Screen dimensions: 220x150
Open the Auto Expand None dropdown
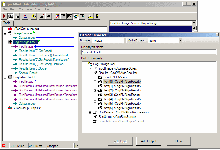181,41
